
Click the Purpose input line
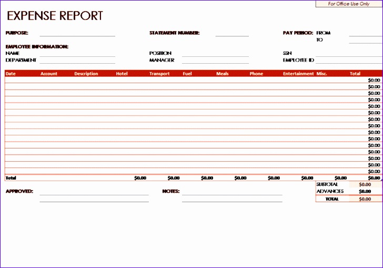pos(77,33)
